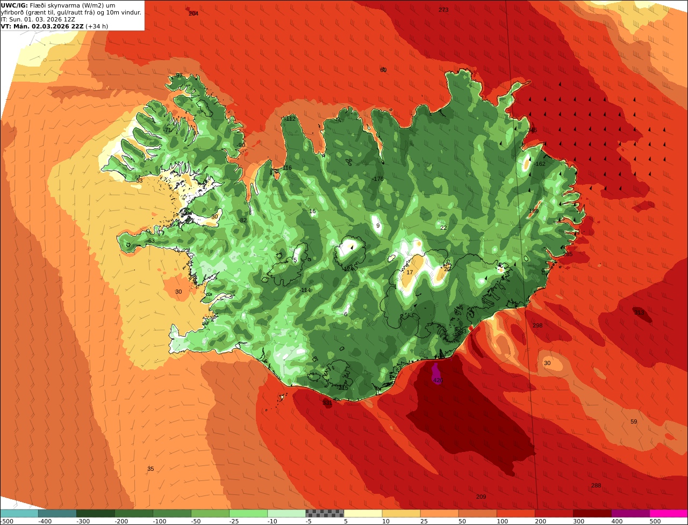Click the '209' value near the bottom
This screenshot has height=525, width=688.
coord(481,497)
